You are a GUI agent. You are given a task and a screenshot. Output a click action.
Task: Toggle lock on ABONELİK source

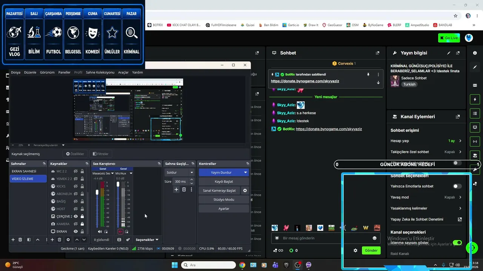click(82, 194)
